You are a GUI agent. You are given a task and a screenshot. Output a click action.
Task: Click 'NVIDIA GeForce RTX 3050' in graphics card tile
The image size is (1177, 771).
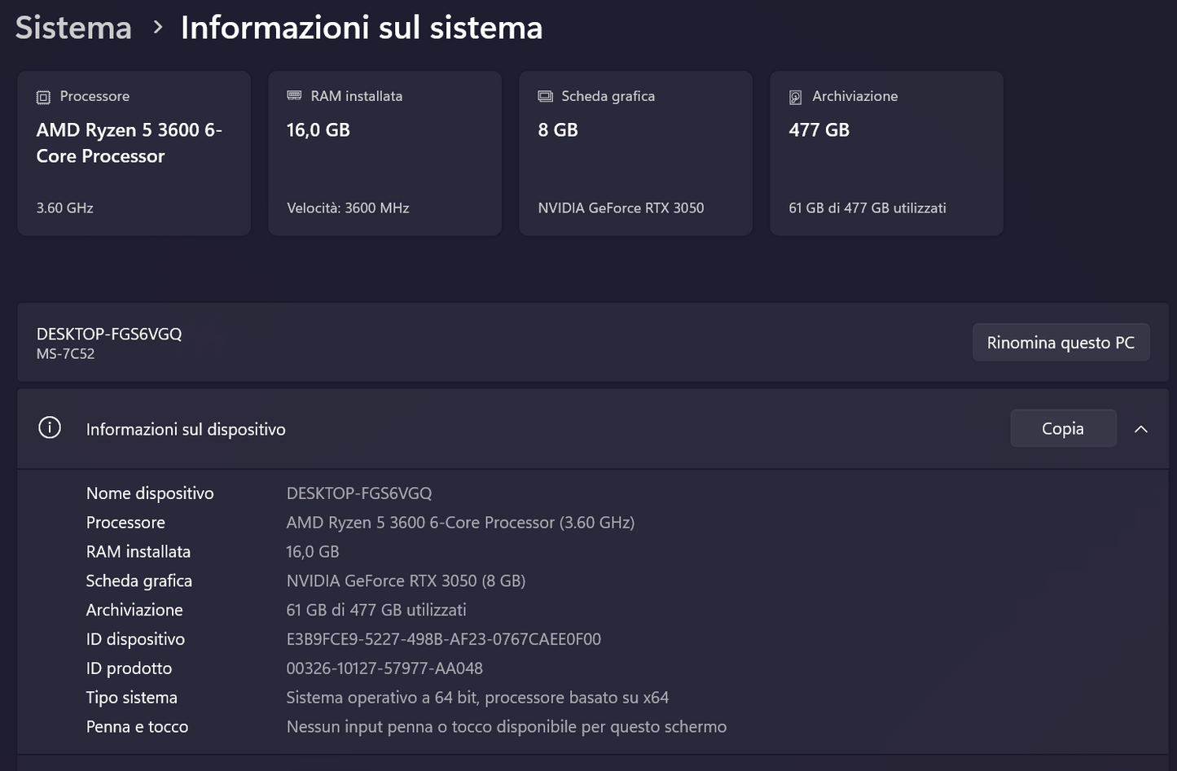pos(621,208)
